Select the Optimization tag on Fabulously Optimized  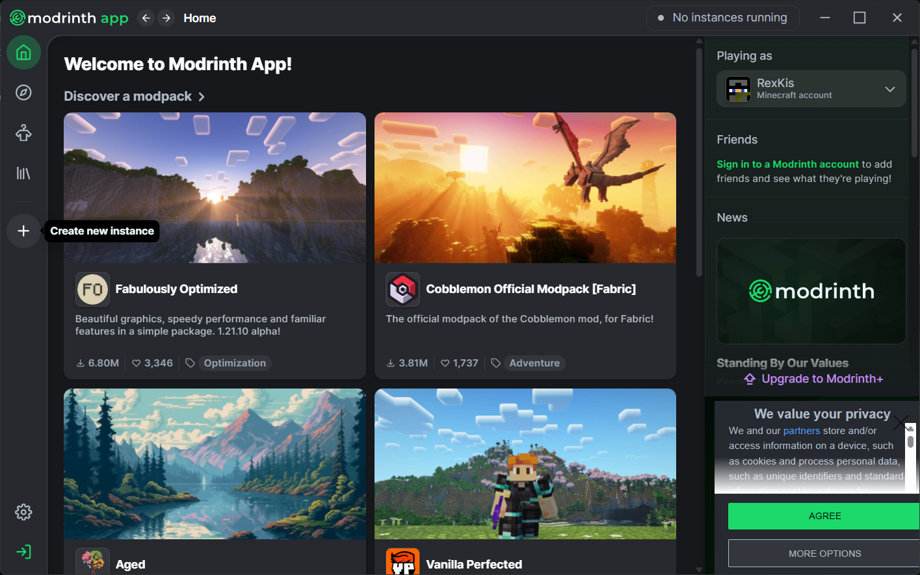[235, 363]
